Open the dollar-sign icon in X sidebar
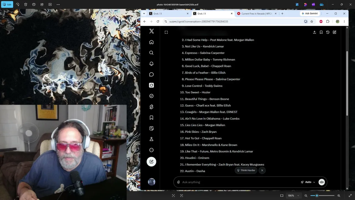The height and width of the screenshot is (200, 355). click(x=151, y=107)
